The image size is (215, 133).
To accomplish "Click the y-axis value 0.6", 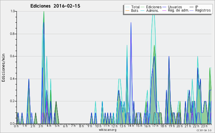I will pyautogui.click(x=13, y=56).
